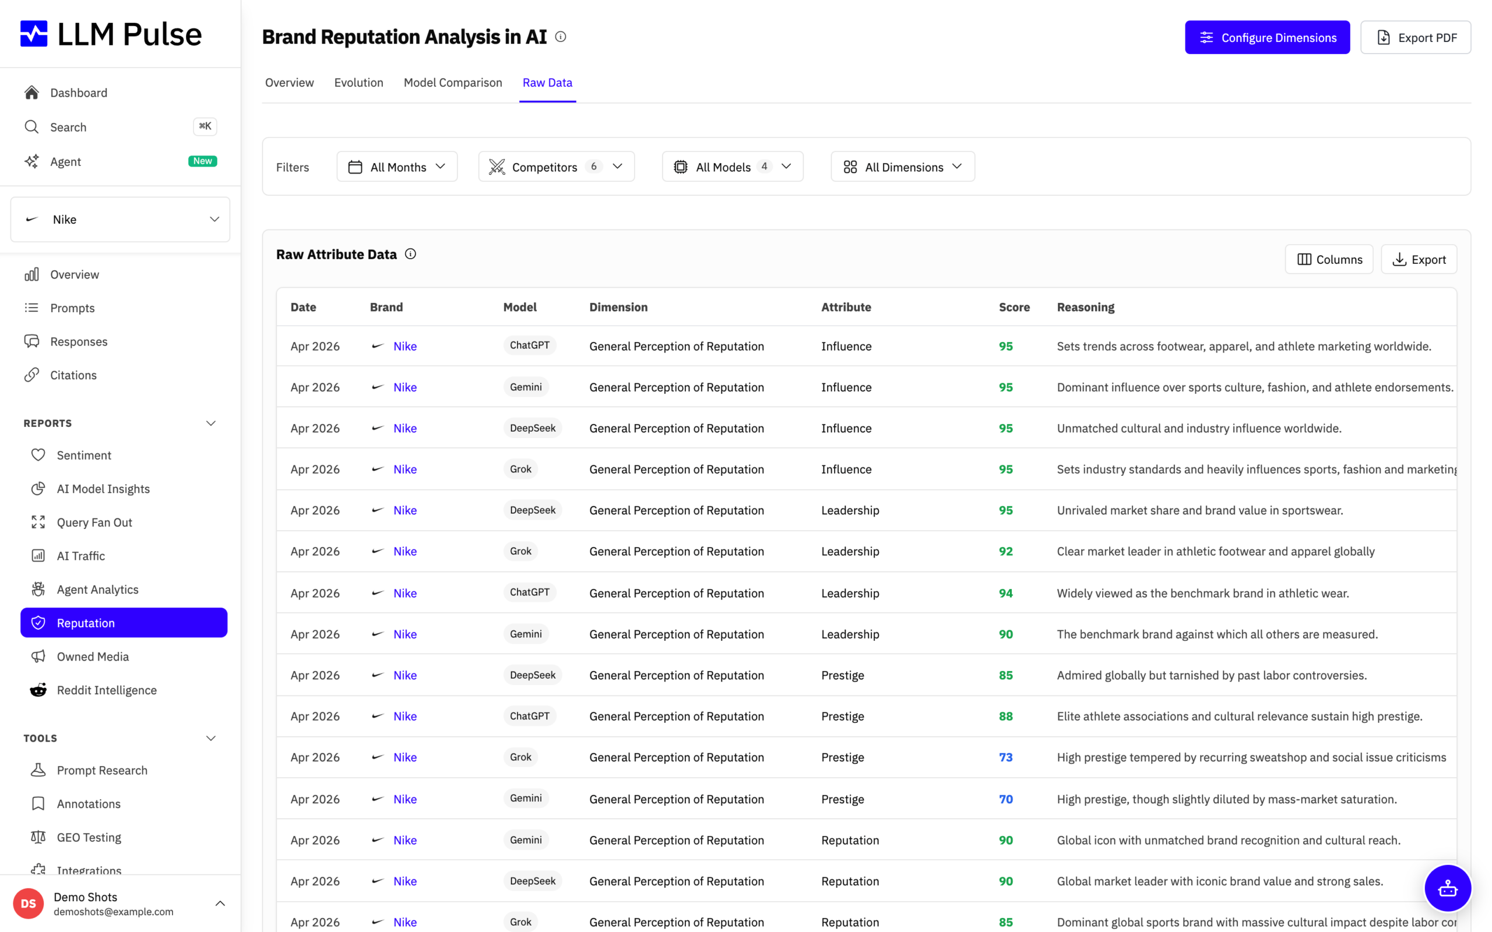Click score 94 in ChatGPT Leadership row
The image size is (1492, 932).
click(x=1005, y=593)
